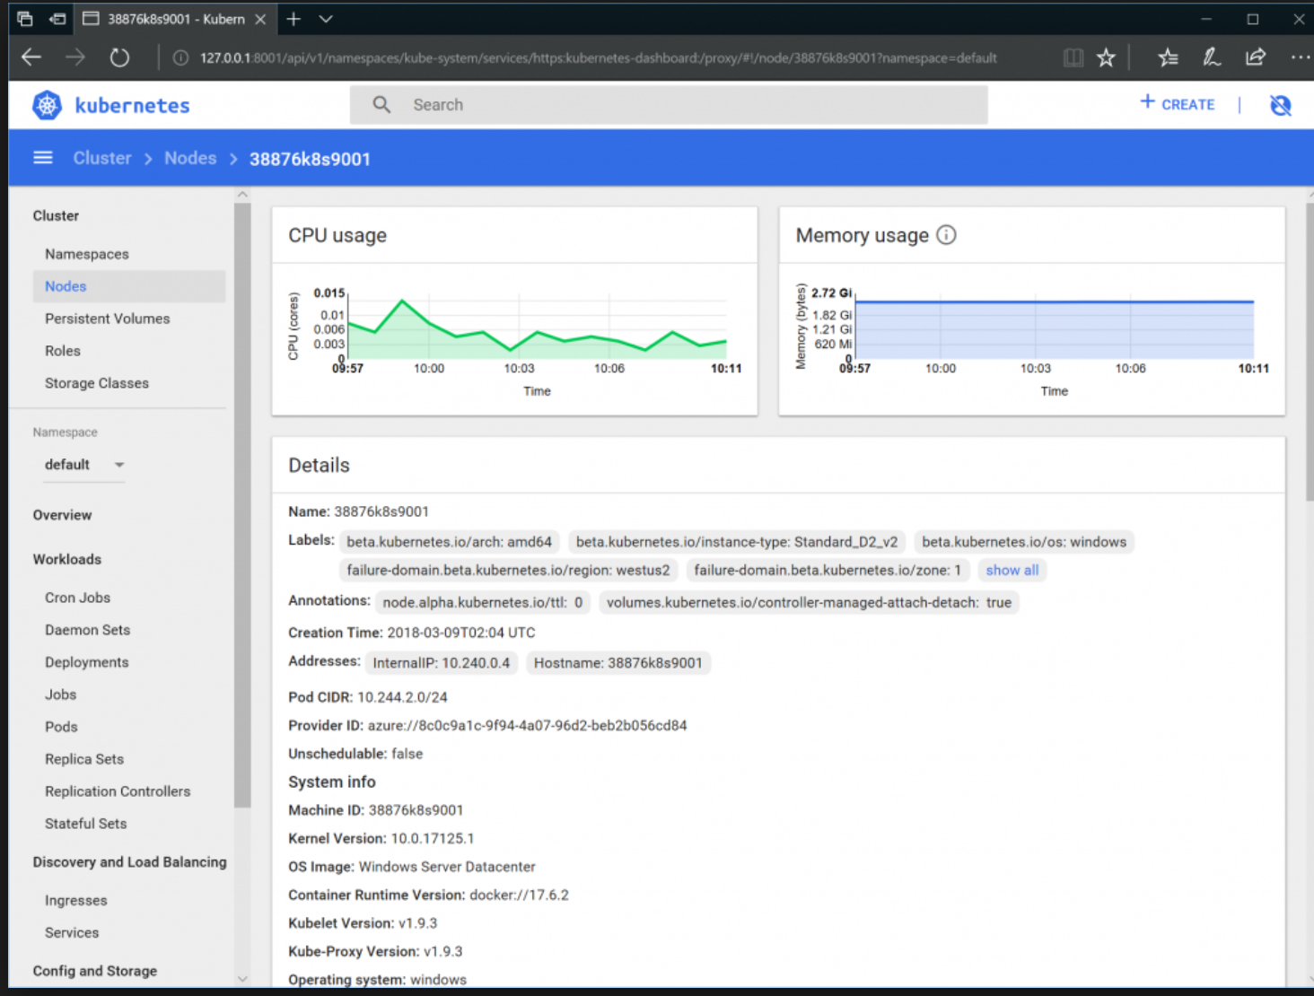Image resolution: width=1314 pixels, height=996 pixels.
Task: Open the browser favorites hub icon
Action: (x=1168, y=58)
